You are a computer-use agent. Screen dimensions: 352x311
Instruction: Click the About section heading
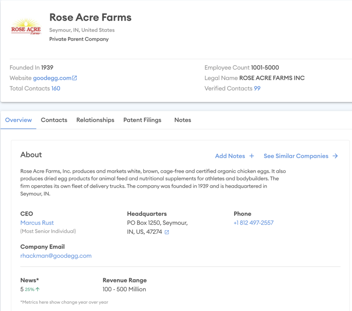click(x=31, y=155)
